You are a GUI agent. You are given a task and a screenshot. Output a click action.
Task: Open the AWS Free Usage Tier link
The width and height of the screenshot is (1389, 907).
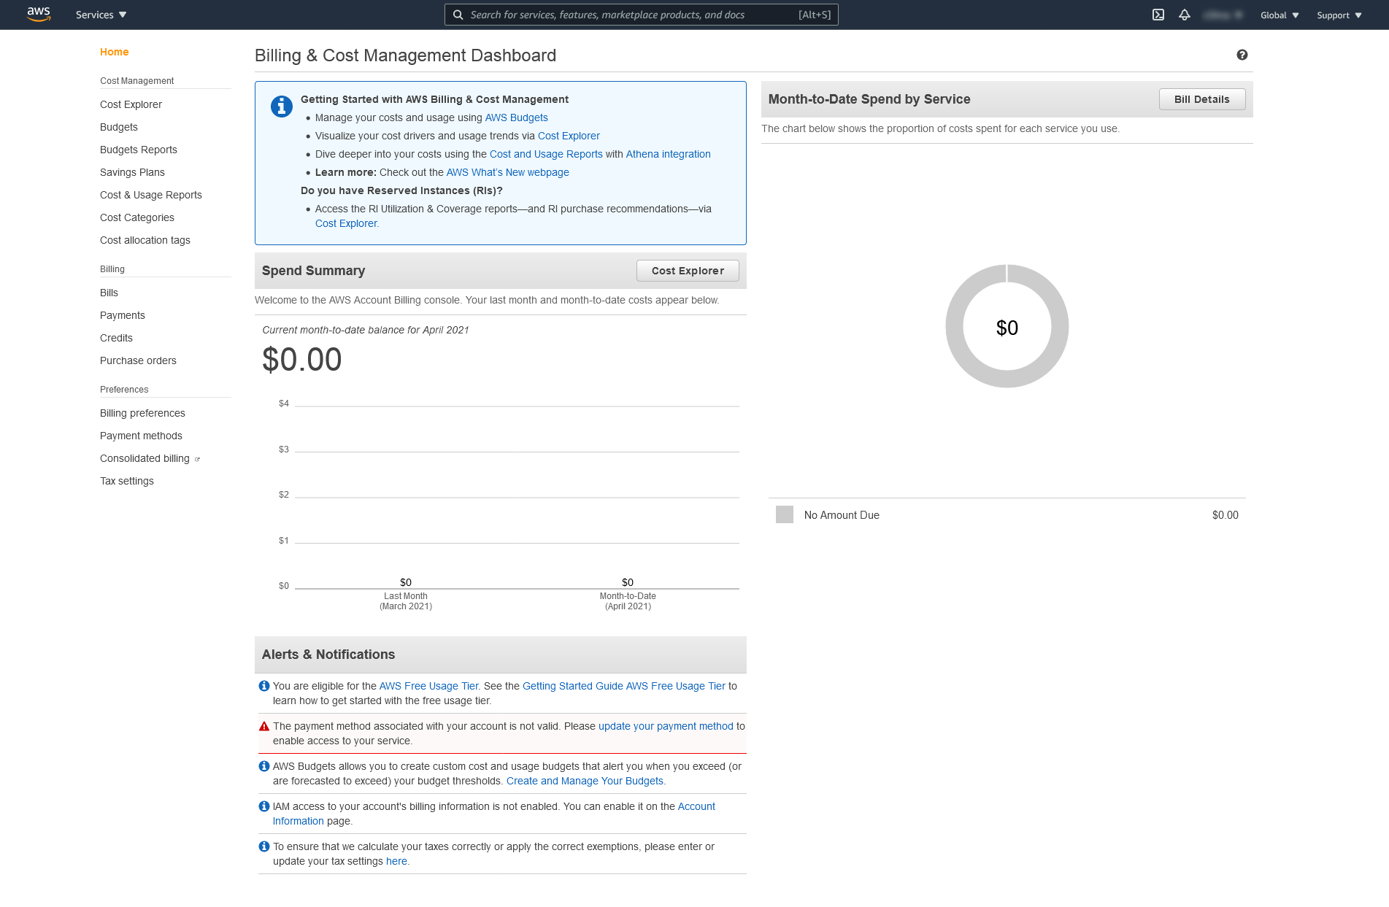(x=428, y=686)
